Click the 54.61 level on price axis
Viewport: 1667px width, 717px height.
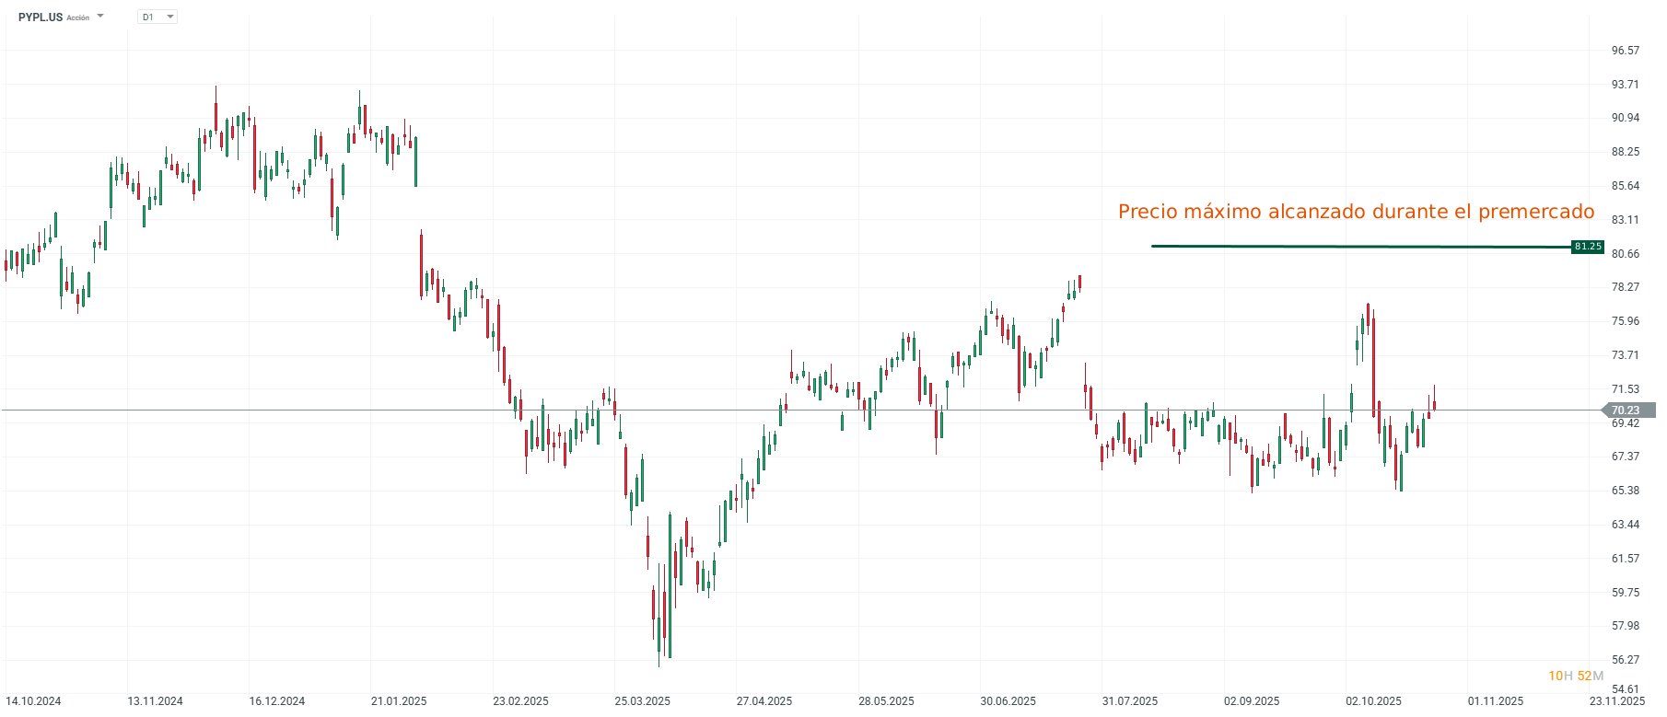click(1626, 688)
